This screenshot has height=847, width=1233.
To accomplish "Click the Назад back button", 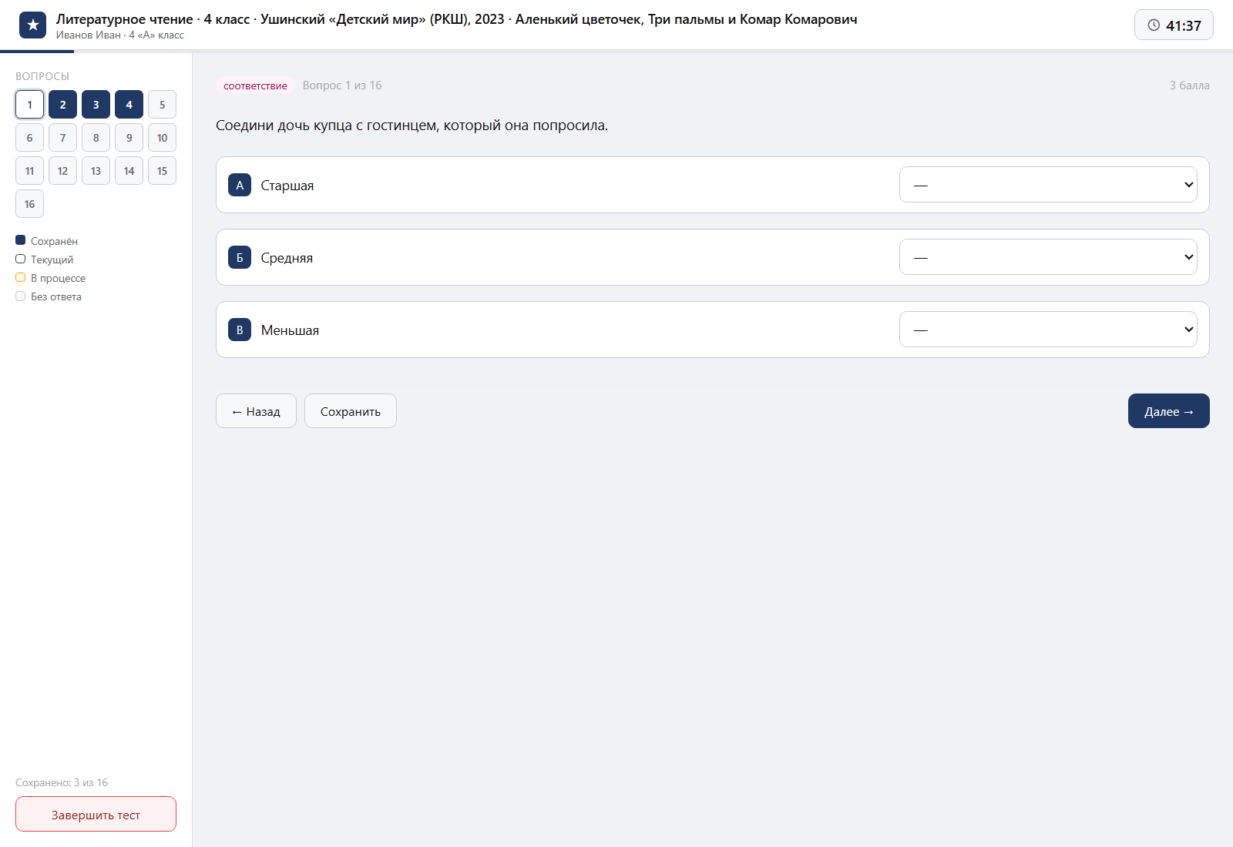I will click(256, 411).
